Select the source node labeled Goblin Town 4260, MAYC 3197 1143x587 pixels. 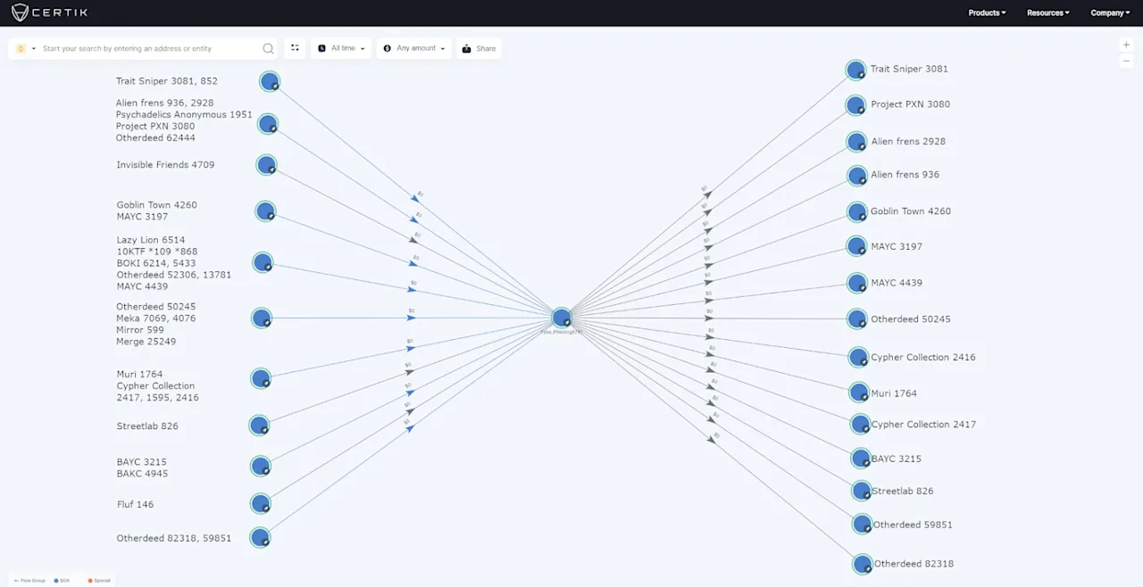265,211
